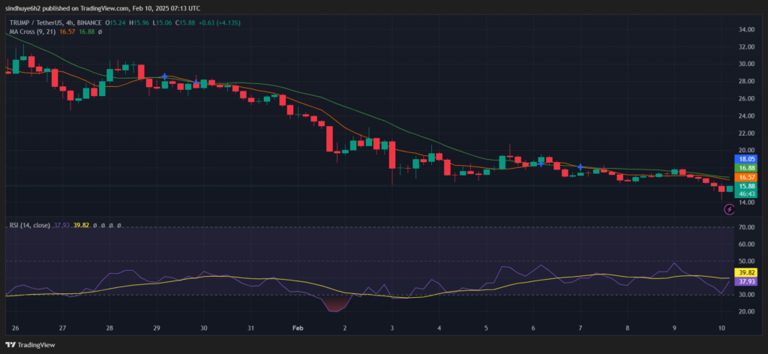Click the H15.96 high value in legend
Image resolution: width=768 pixels, height=354 pixels.
pos(139,23)
